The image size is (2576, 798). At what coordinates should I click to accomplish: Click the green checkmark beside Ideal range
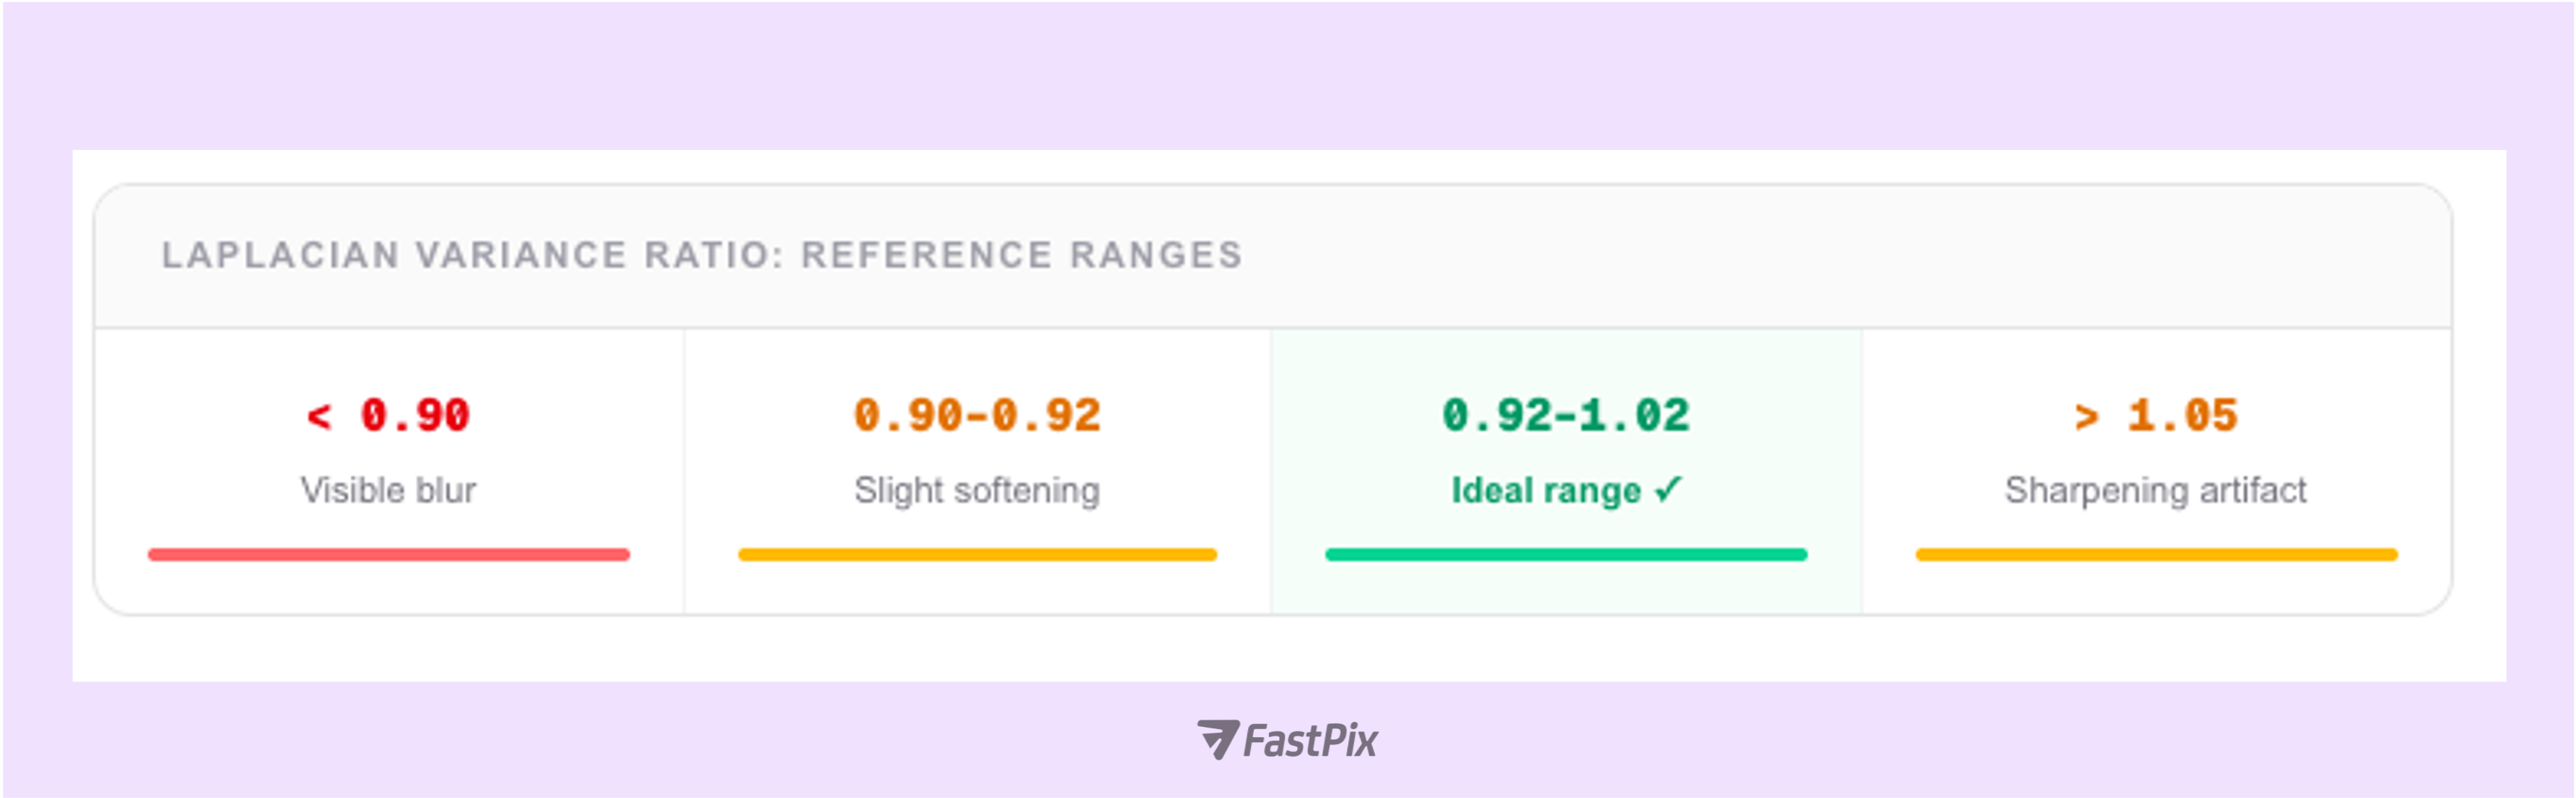tap(1668, 489)
